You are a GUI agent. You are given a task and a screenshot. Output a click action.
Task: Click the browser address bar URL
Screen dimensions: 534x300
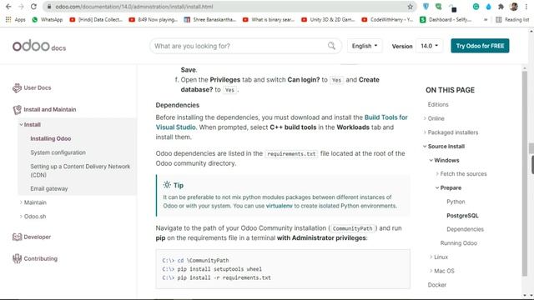click(134, 7)
